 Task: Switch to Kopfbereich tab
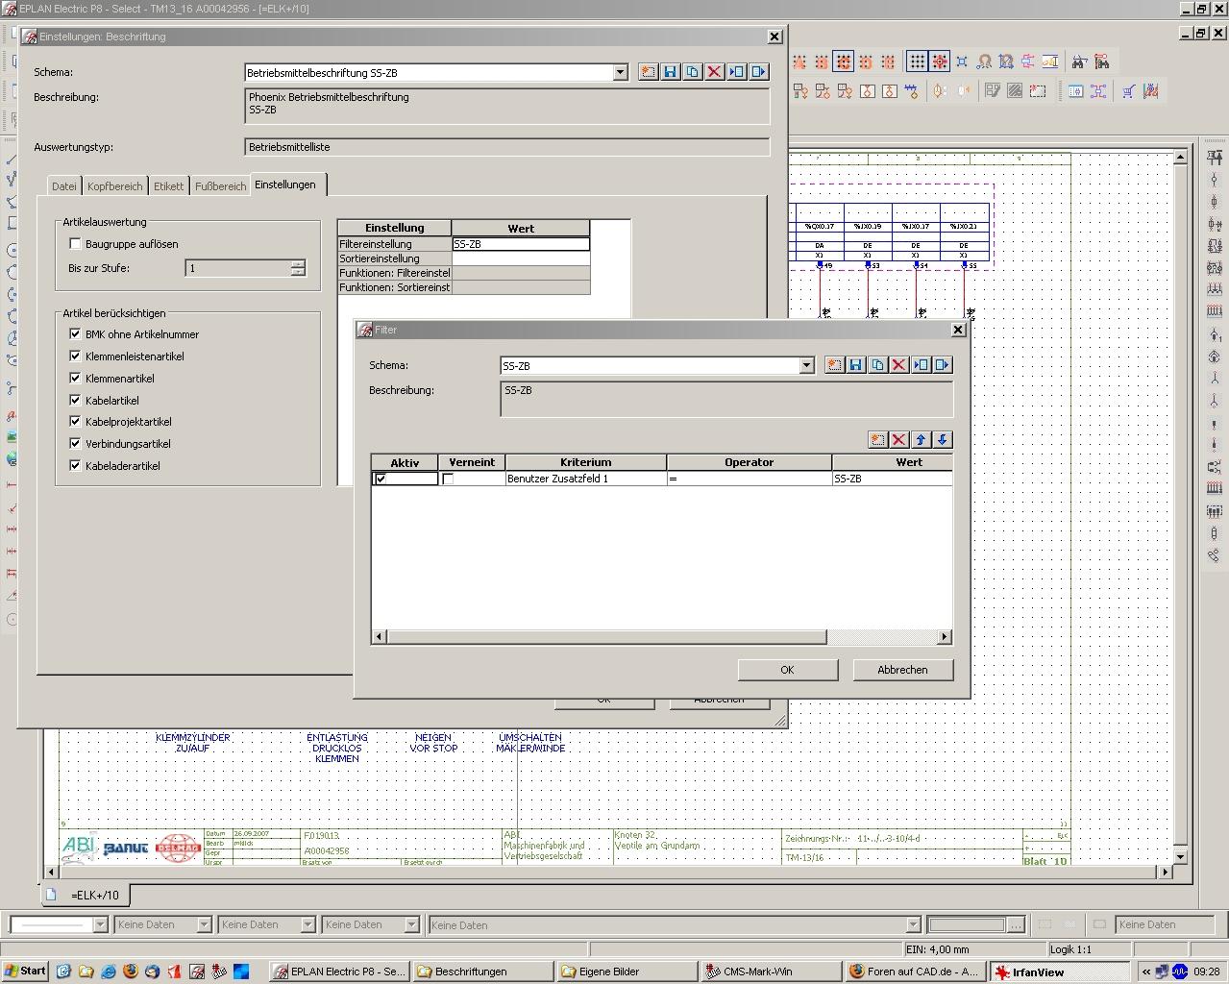tap(115, 186)
